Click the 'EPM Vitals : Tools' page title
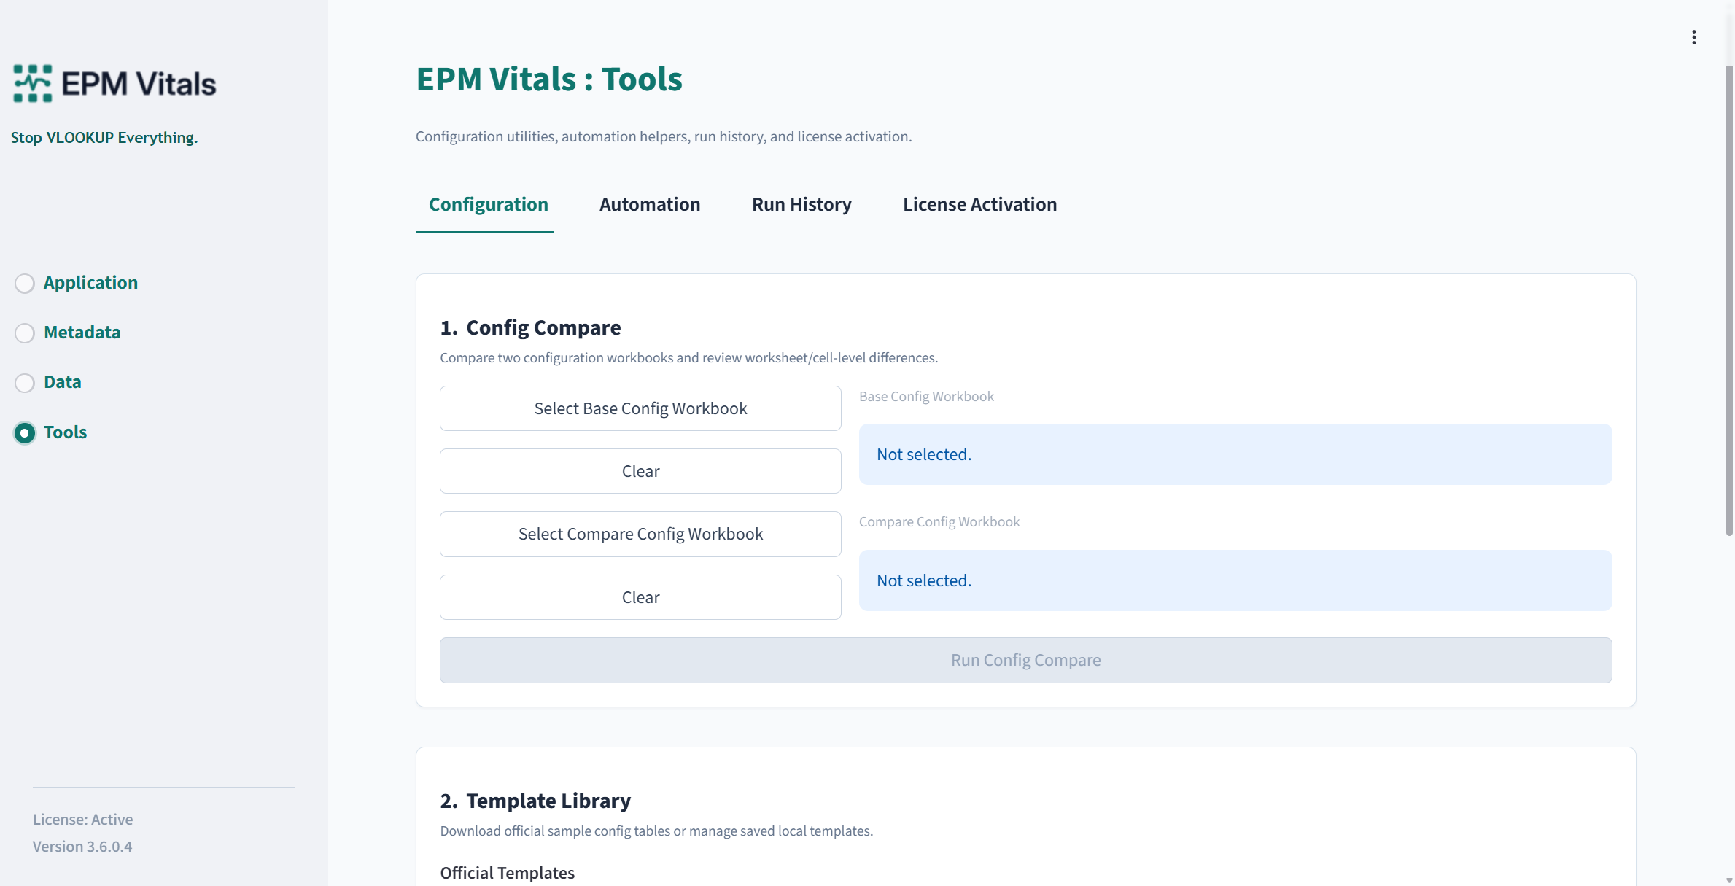 coord(549,79)
